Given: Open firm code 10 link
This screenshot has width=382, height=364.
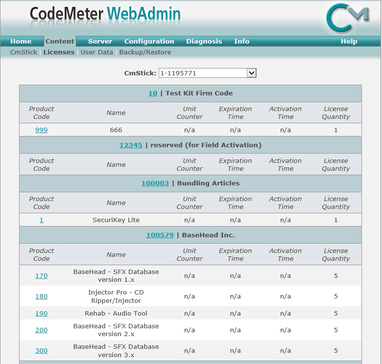Looking at the screenshot, I should 153,93.
